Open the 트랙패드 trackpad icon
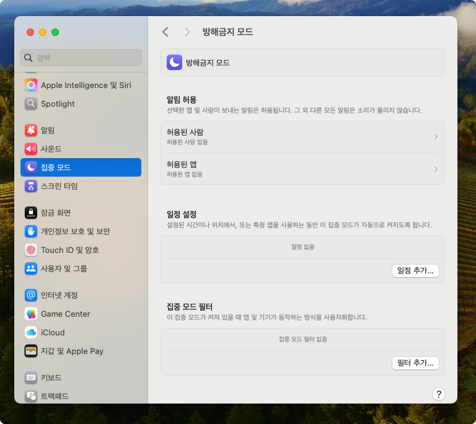Image resolution: width=476 pixels, height=424 pixels. tap(30, 395)
